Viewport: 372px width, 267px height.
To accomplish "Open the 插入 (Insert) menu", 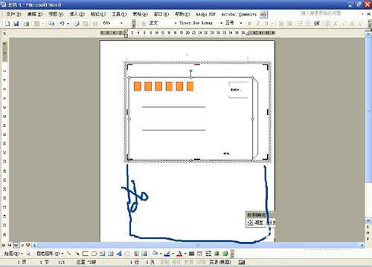I will tap(77, 14).
